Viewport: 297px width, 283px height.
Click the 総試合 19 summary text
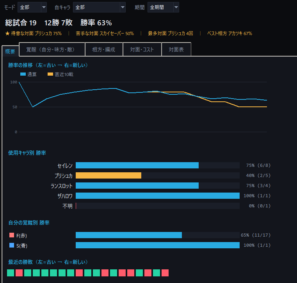(21, 23)
